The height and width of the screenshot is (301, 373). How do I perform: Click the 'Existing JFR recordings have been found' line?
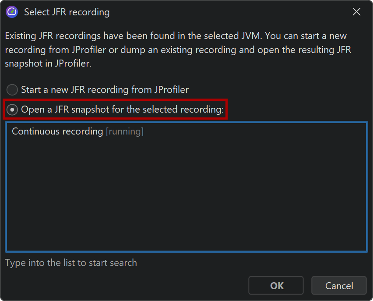point(175,35)
